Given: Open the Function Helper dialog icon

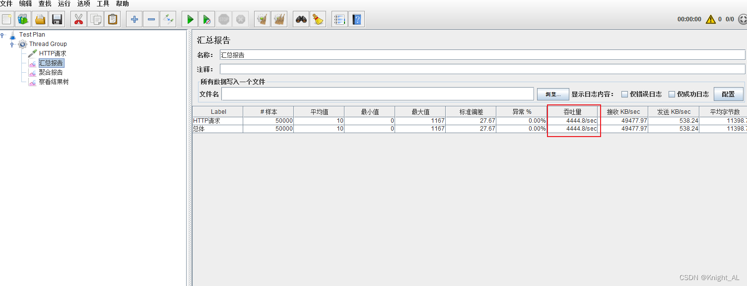Looking at the screenshot, I should tap(340, 19).
